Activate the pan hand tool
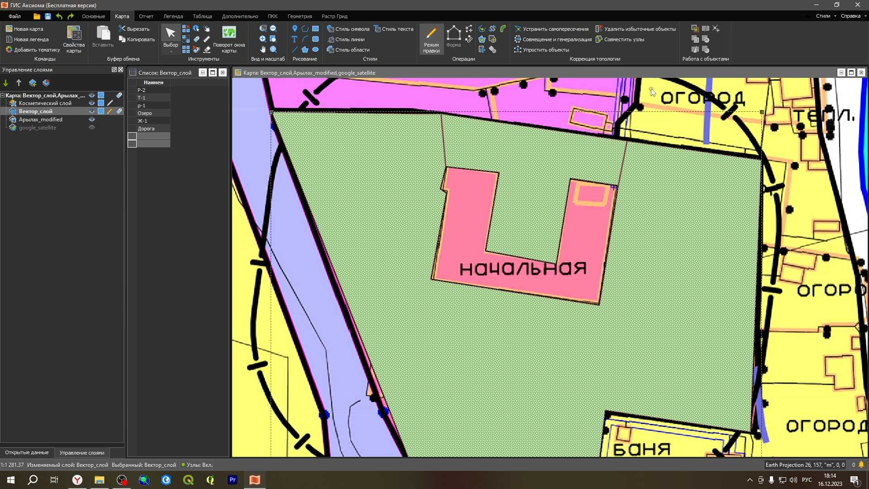 [x=263, y=50]
